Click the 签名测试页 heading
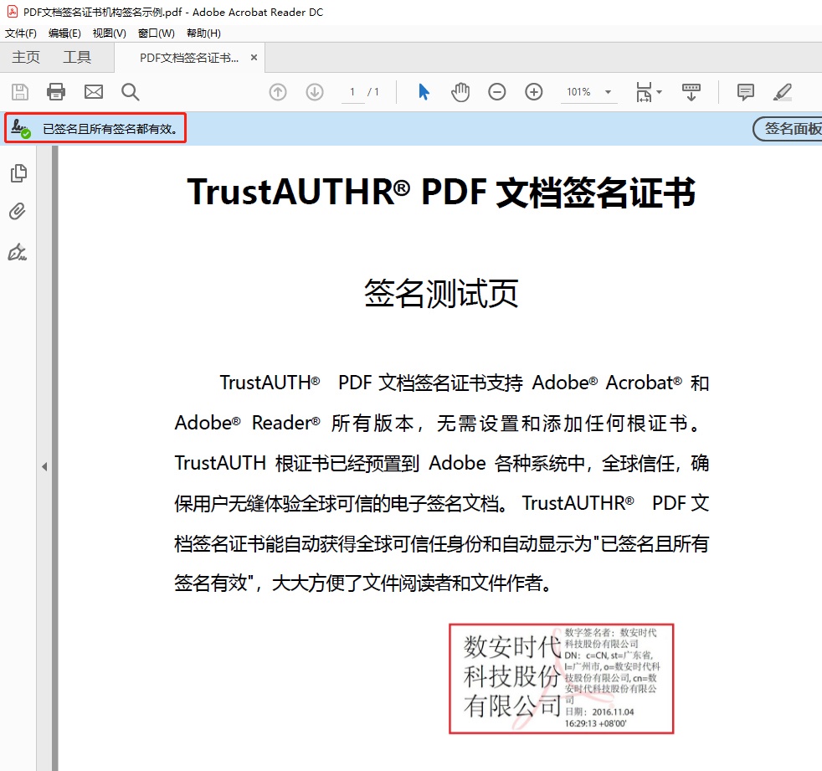822x771 pixels. 441,293
